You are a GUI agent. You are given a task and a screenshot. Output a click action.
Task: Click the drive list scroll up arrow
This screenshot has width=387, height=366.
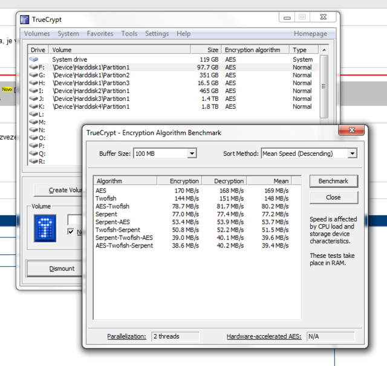pos(324,50)
